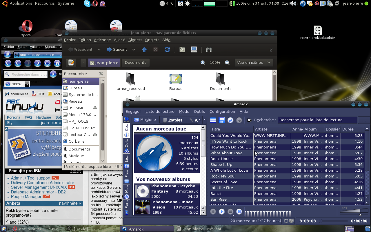Screen dimensions: 371x232
Task: Toggle Amarok repeat mode icon in status bar
Action: click(286, 221)
